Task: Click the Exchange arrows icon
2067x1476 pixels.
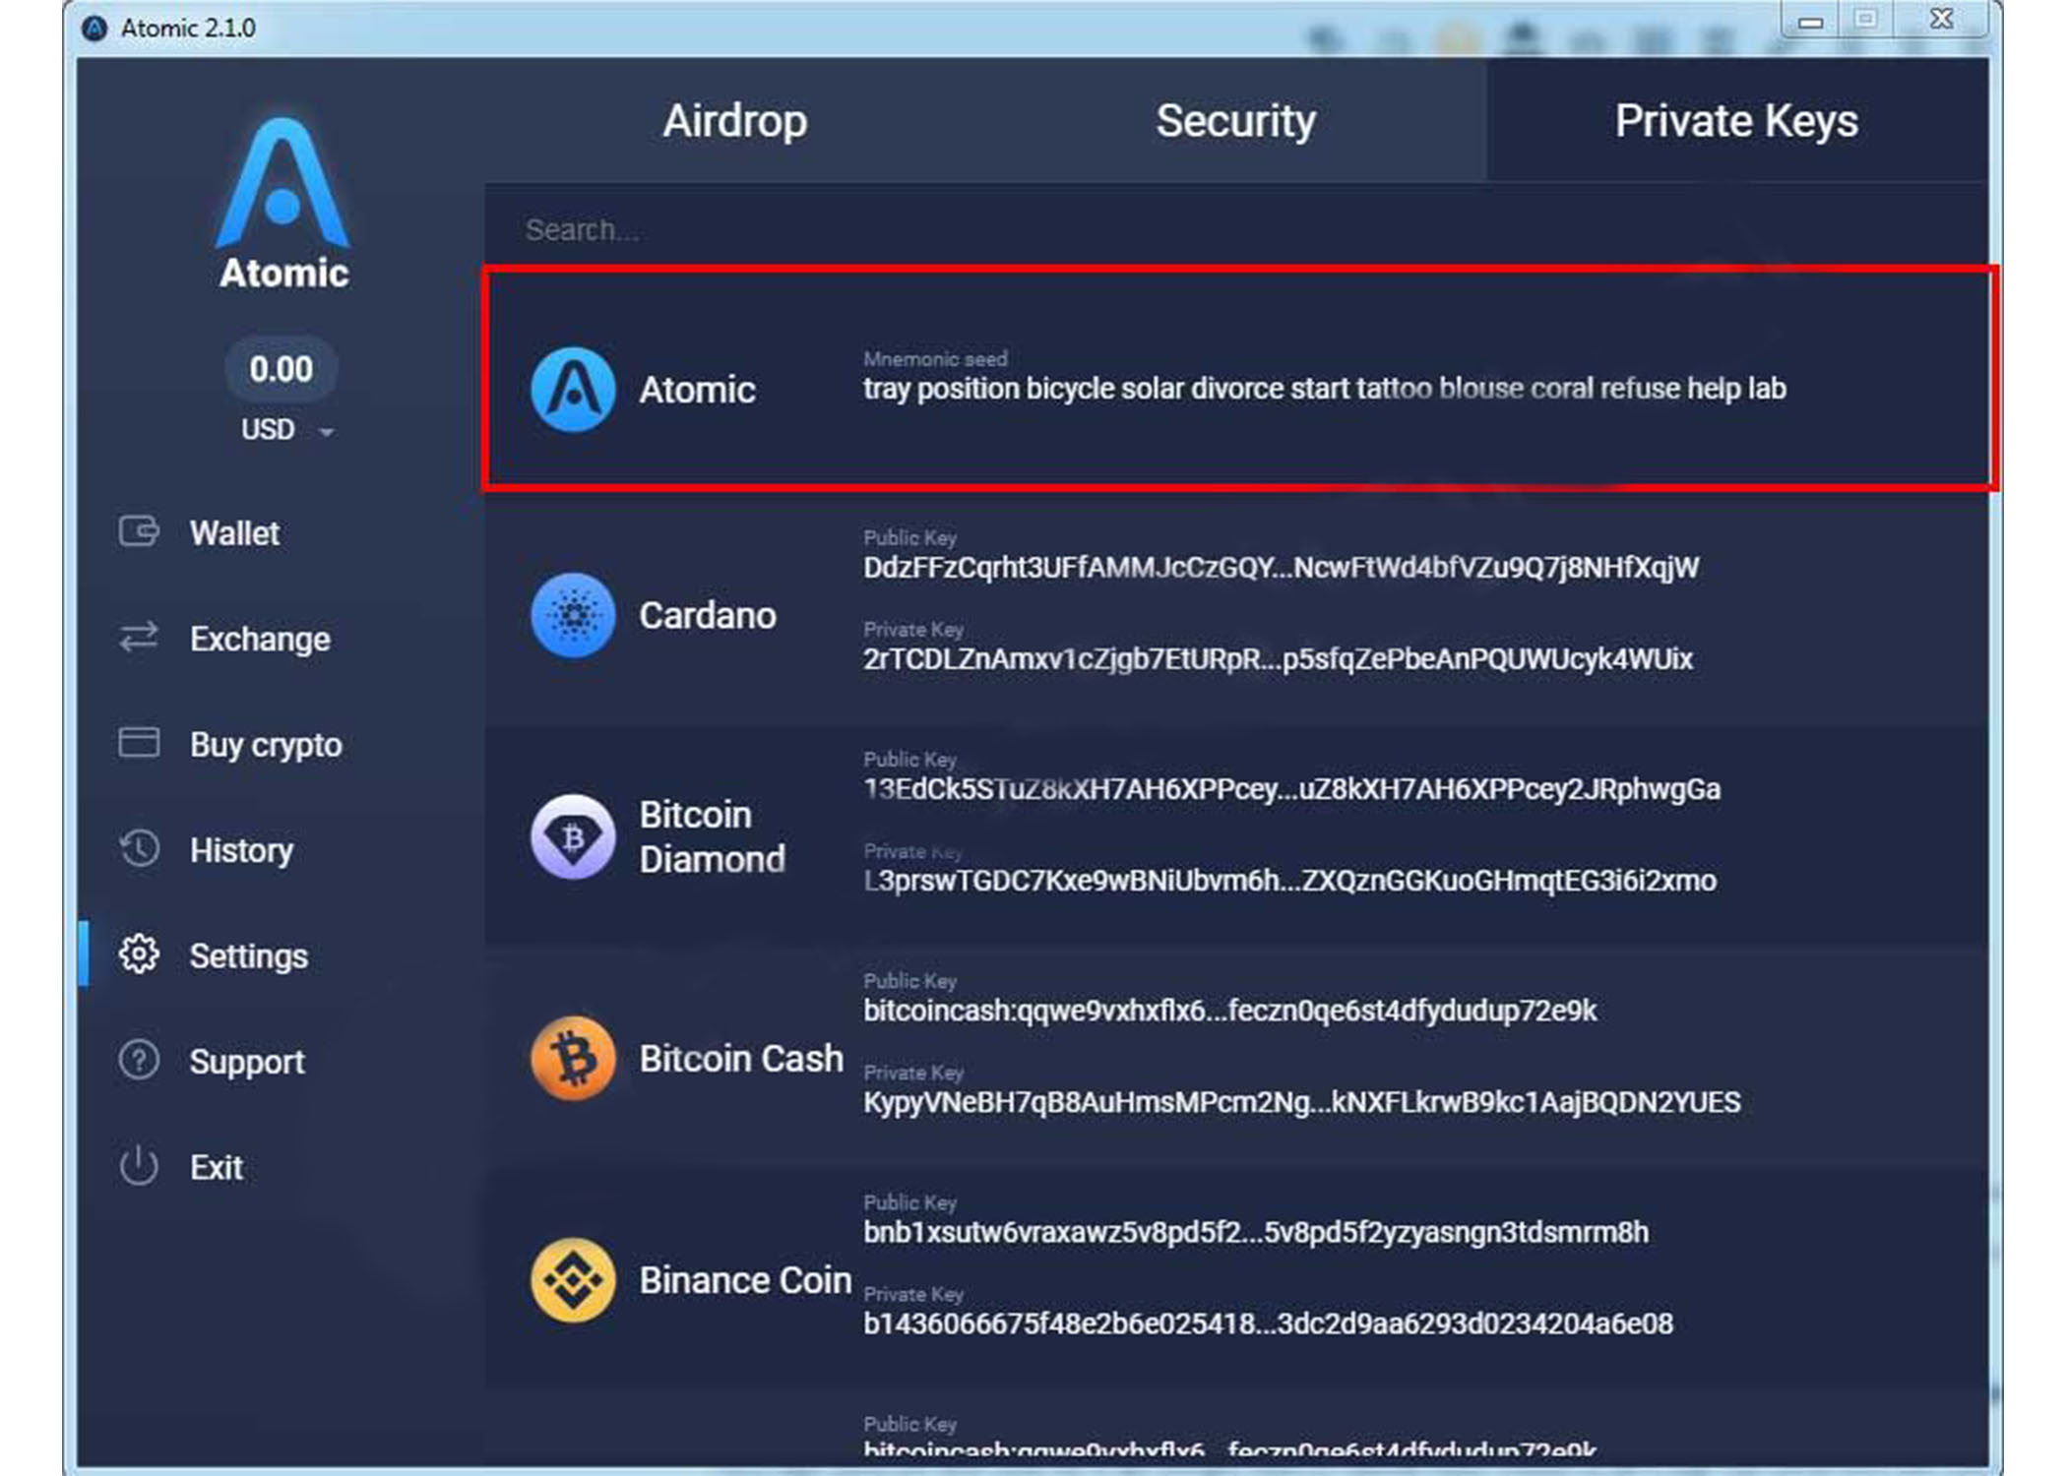Action: [139, 638]
